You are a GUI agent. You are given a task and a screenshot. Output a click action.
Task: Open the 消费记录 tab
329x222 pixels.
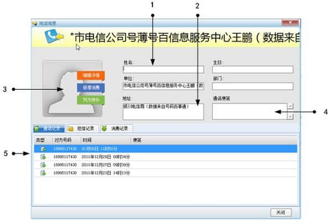point(117,128)
